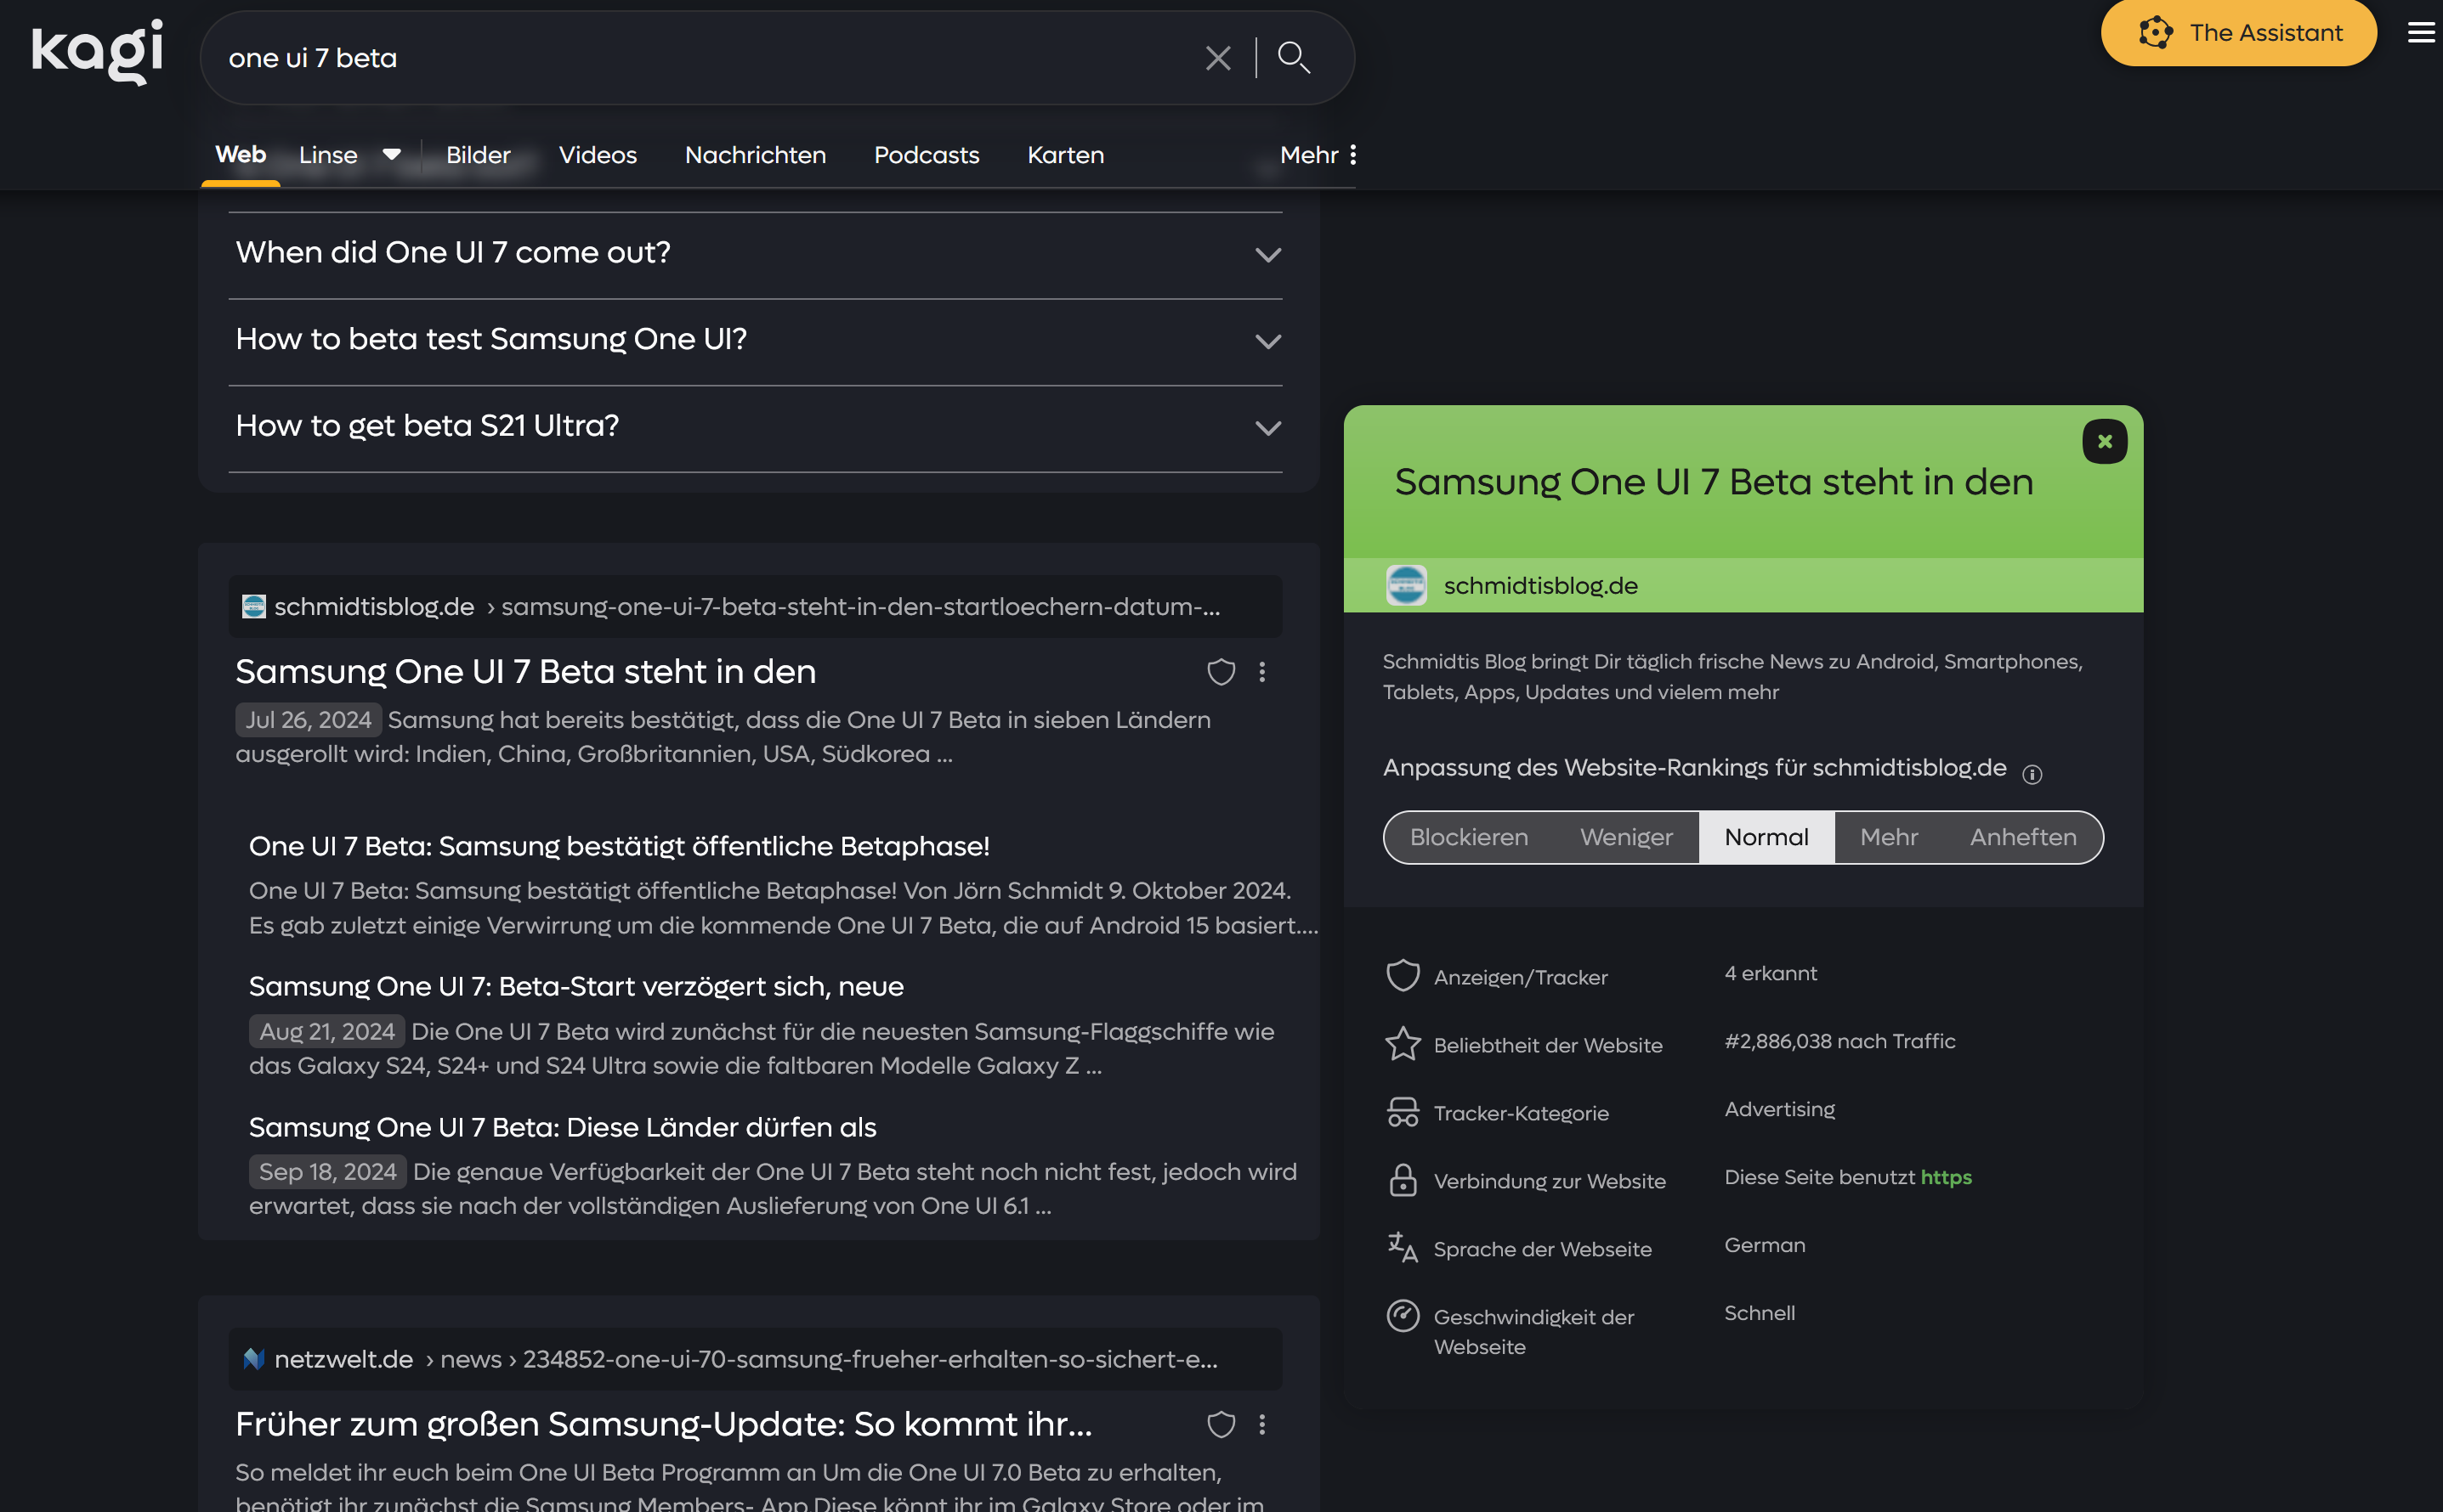Click the schmidtisblog favicon in the result URL
The width and height of the screenshot is (2443, 1512).
point(254,606)
